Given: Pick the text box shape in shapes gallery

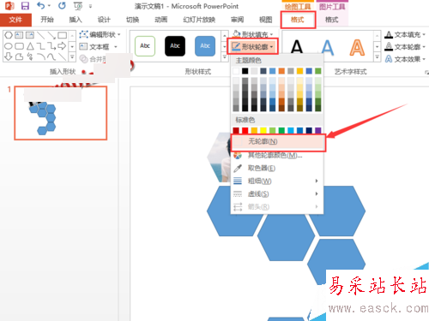Looking at the screenshot, I should [19, 35].
